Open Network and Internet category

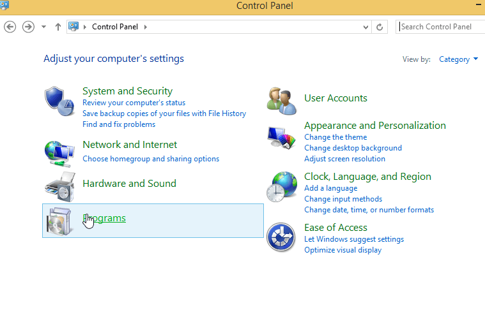[130, 144]
